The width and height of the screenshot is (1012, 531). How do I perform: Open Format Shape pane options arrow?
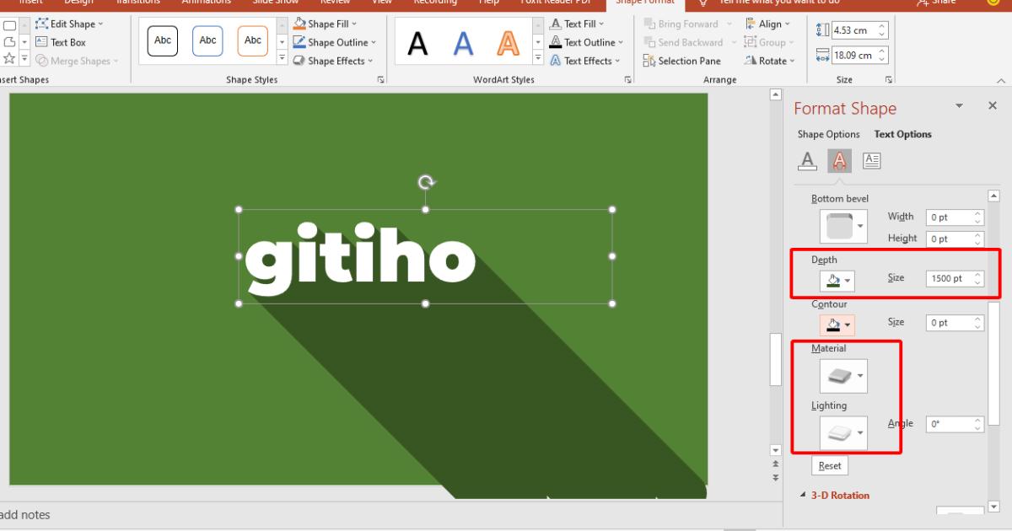(x=959, y=105)
